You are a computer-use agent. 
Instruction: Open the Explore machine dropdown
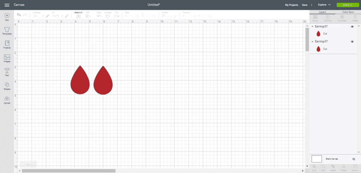(x=324, y=5)
